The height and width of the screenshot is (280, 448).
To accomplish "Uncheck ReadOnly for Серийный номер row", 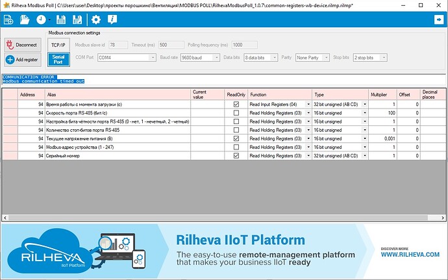I will click(236, 156).
